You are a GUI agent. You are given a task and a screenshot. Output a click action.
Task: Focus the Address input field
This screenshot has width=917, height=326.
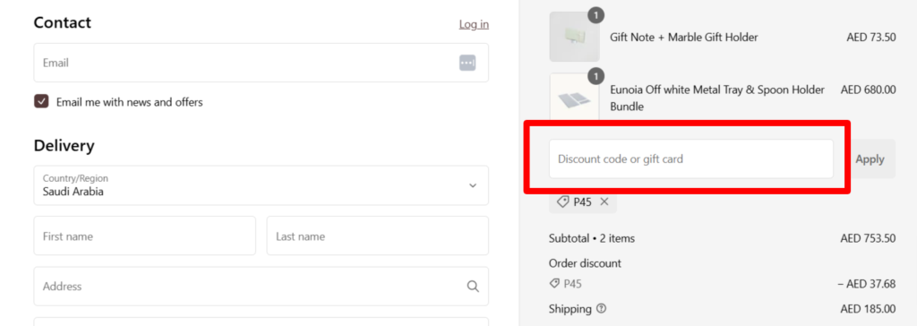tap(261, 287)
